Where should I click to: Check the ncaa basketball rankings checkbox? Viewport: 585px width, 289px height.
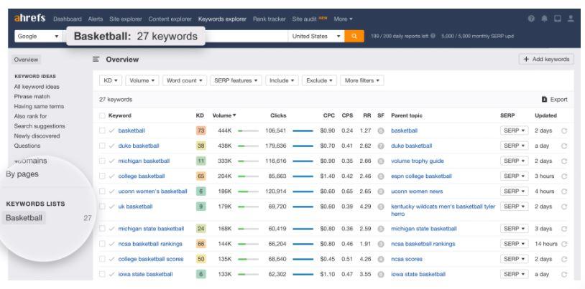pyautogui.click(x=102, y=244)
